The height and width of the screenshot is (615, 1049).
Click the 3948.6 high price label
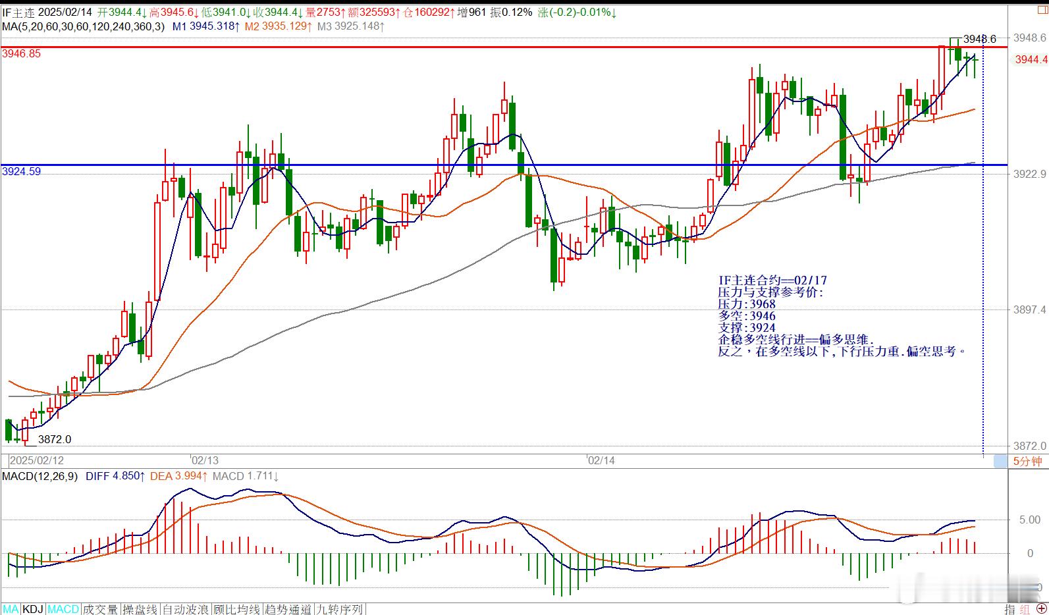tap(979, 39)
